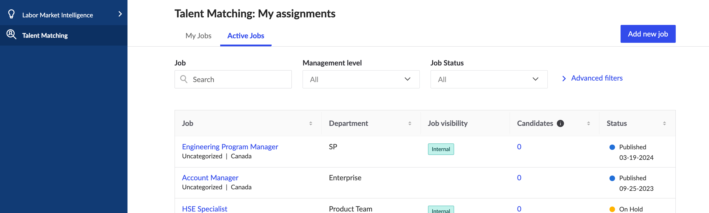The image size is (709, 213).
Task: Sort the table by Job column
Action: (310, 124)
